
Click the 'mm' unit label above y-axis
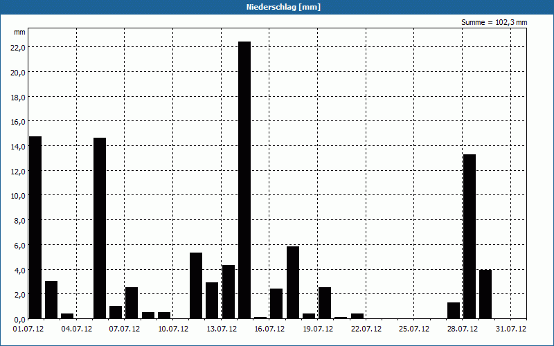click(x=19, y=32)
